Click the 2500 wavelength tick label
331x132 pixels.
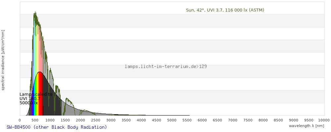click(x=96, y=120)
